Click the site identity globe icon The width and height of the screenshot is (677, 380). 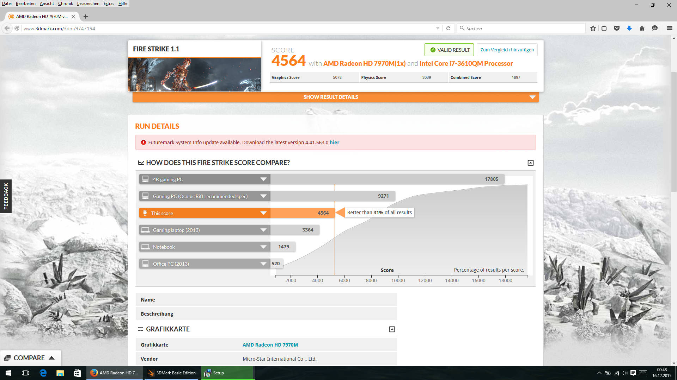[17, 28]
